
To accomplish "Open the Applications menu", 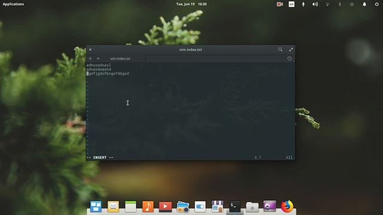I will click(x=13, y=4).
